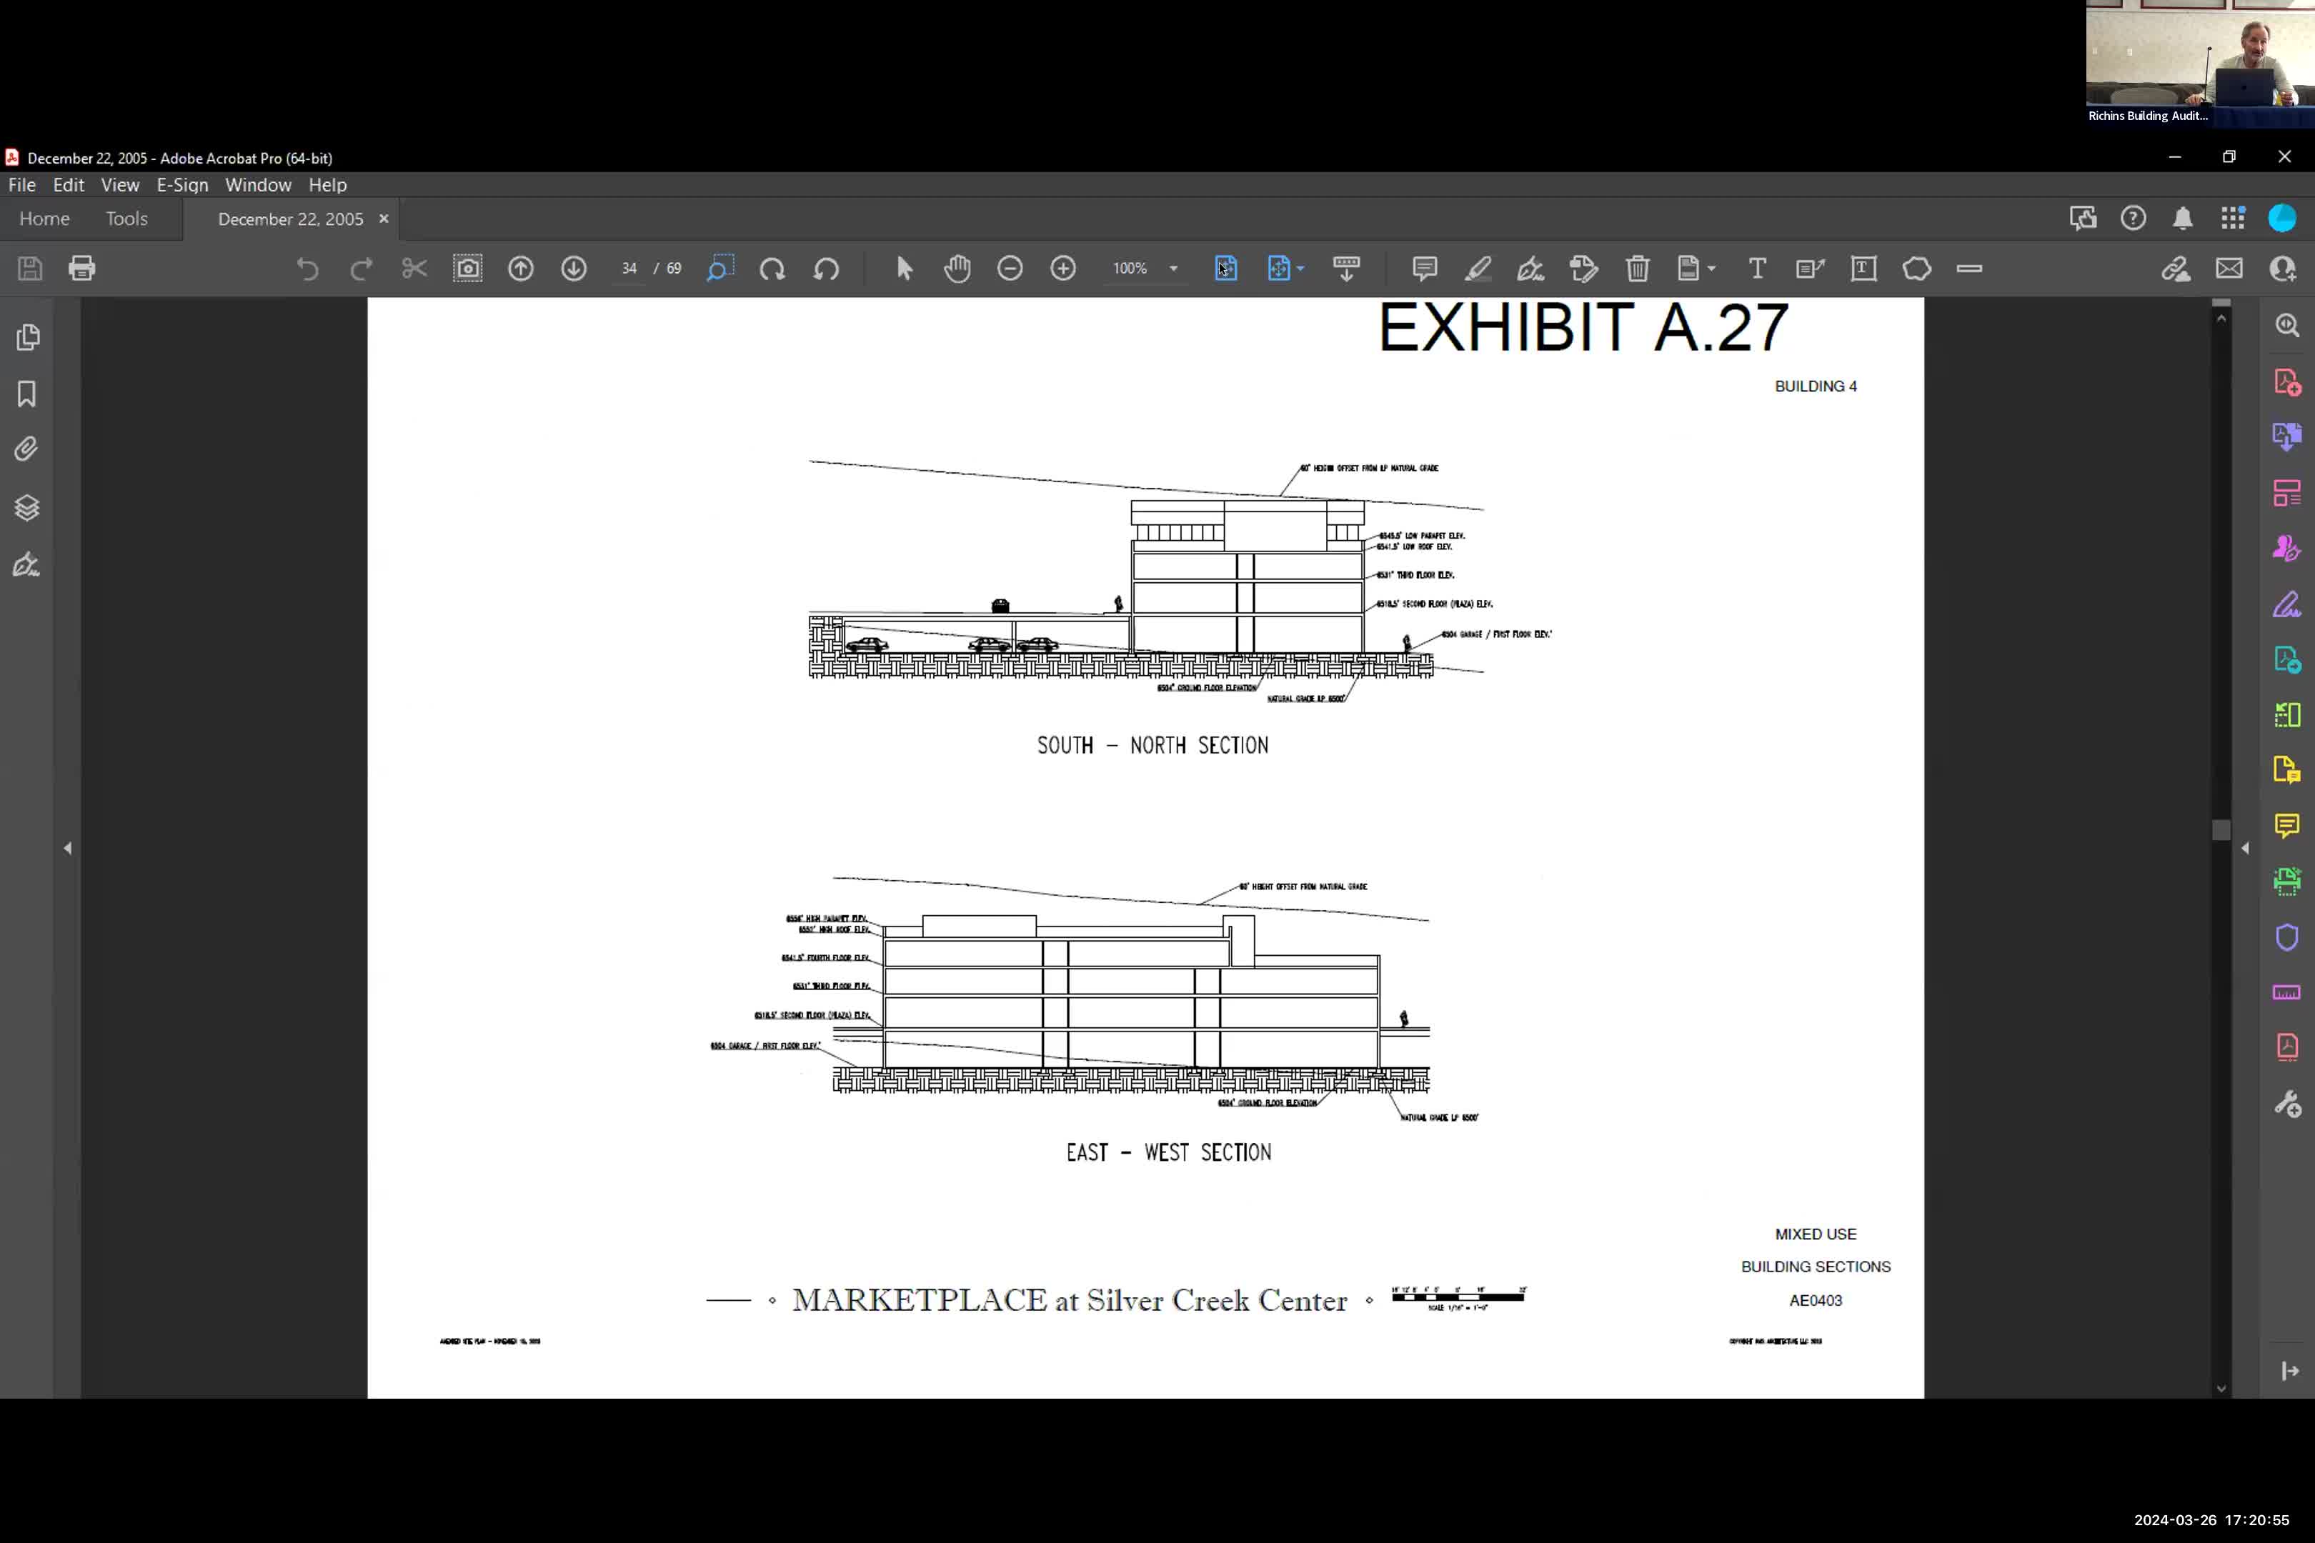Open the Protect shield tool
2315x1543 pixels.
coord(2287,937)
